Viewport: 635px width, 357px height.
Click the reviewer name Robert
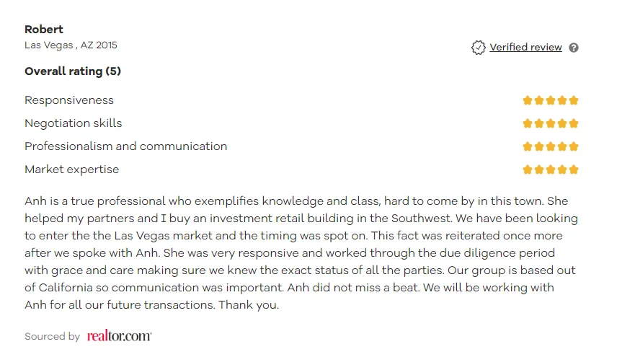pyautogui.click(x=44, y=30)
